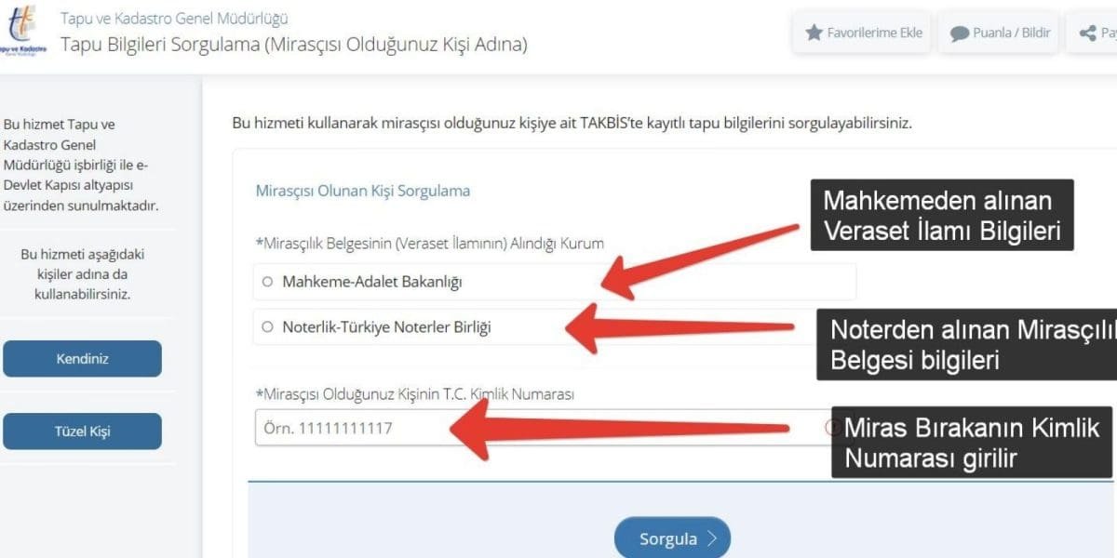Image resolution: width=1117 pixels, height=558 pixels.
Task: Click the star icon for Favorilerime Ekle
Action: tap(814, 33)
